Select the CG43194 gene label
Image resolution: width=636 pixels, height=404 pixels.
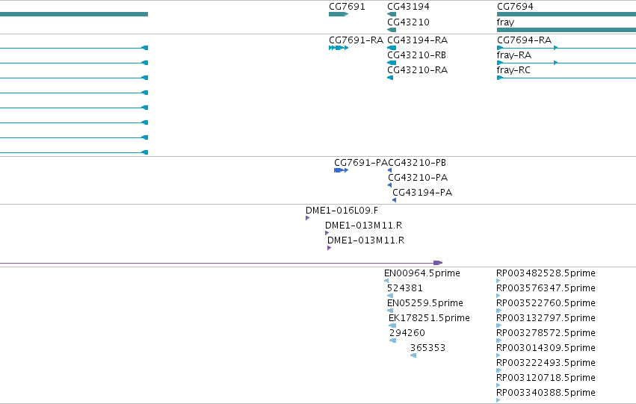(408, 7)
